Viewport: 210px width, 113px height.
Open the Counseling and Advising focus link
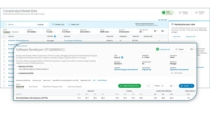[x=73, y=40]
